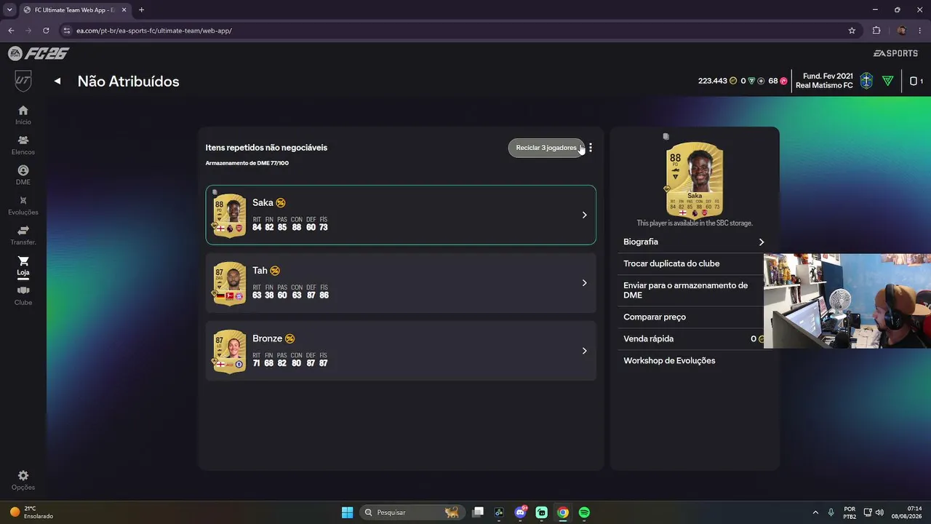Open the Chrome profile avatar
This screenshot has width=931, height=524.
[902, 31]
